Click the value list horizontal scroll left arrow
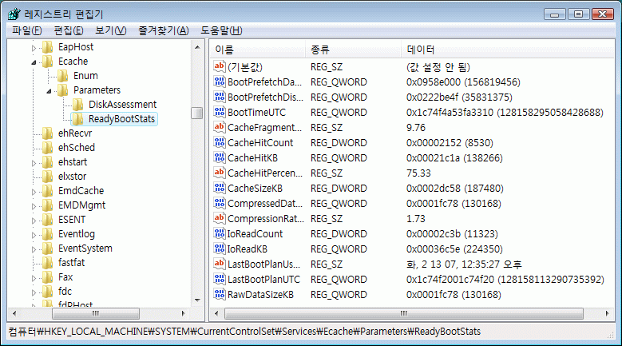 click(x=216, y=313)
